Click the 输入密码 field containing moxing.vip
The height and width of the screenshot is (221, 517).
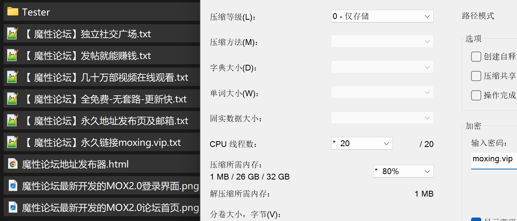point(494,159)
